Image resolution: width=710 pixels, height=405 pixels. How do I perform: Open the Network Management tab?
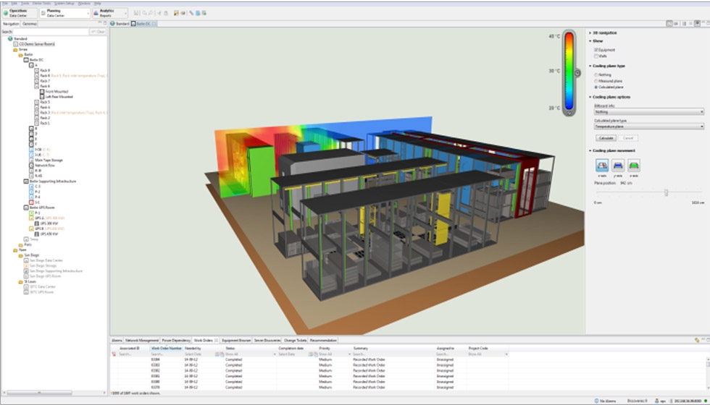click(142, 339)
